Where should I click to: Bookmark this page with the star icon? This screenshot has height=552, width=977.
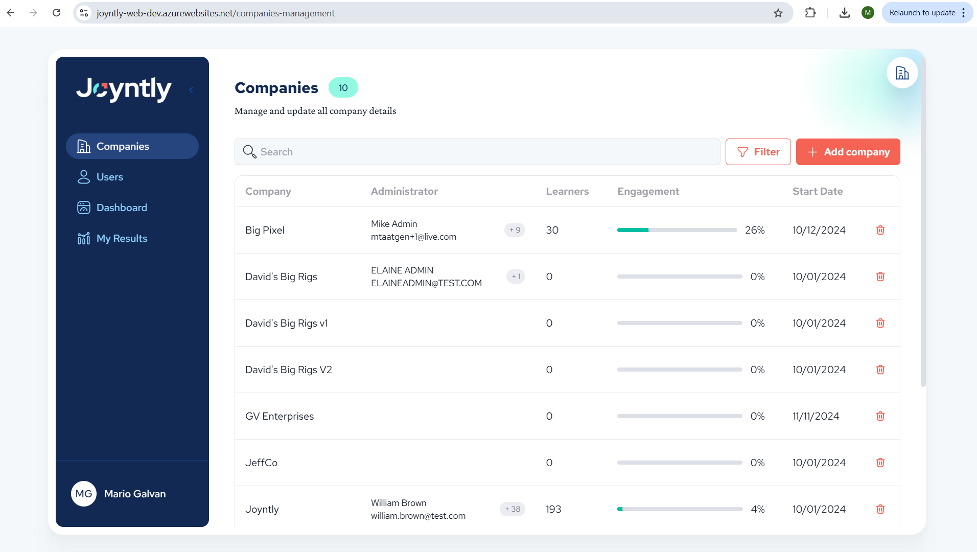click(x=778, y=13)
